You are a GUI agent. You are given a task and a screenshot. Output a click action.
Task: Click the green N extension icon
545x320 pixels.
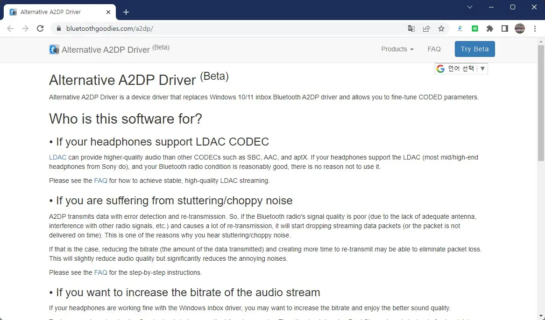point(475,28)
